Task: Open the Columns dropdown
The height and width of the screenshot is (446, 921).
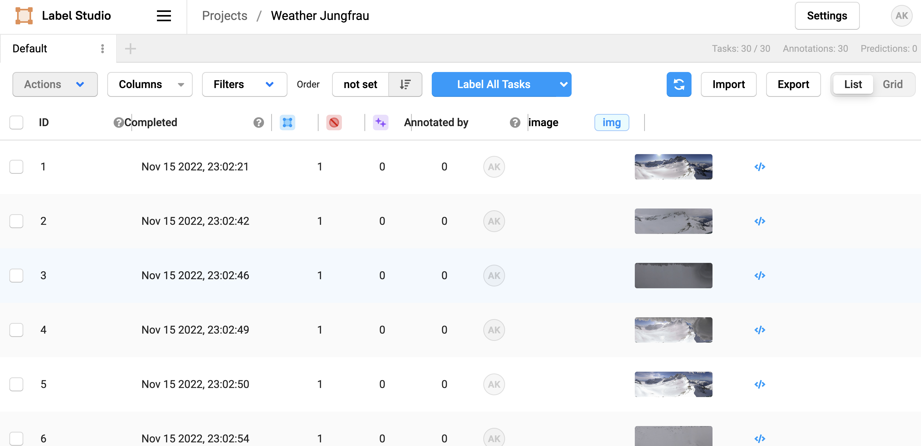Action: pyautogui.click(x=150, y=84)
